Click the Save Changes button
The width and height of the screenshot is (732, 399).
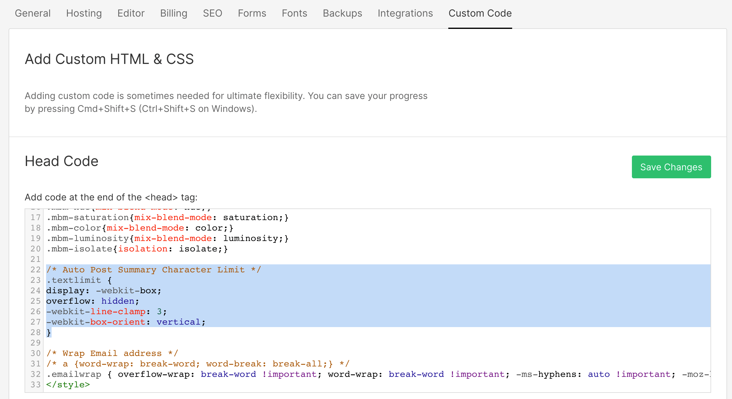click(671, 167)
